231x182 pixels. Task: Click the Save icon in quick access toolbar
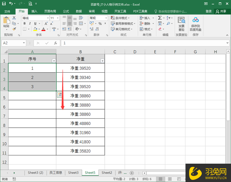coord(4,4)
